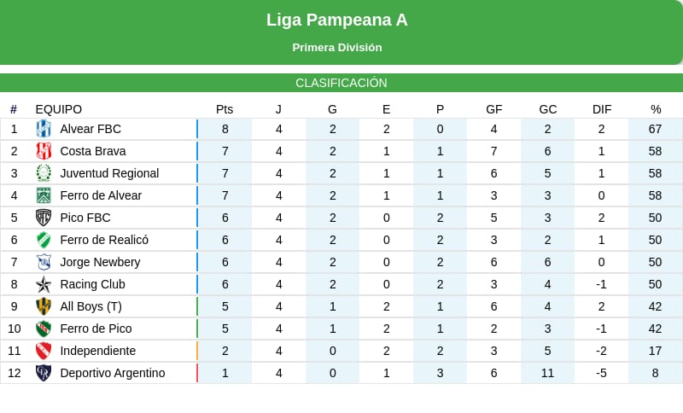Click the Ferro de Pico badge
The height and width of the screenshot is (413, 683).
click(44, 329)
